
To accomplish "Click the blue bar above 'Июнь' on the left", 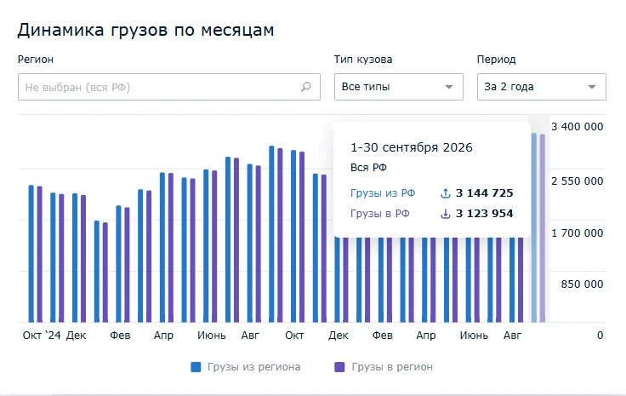I will pyautogui.click(x=206, y=246).
